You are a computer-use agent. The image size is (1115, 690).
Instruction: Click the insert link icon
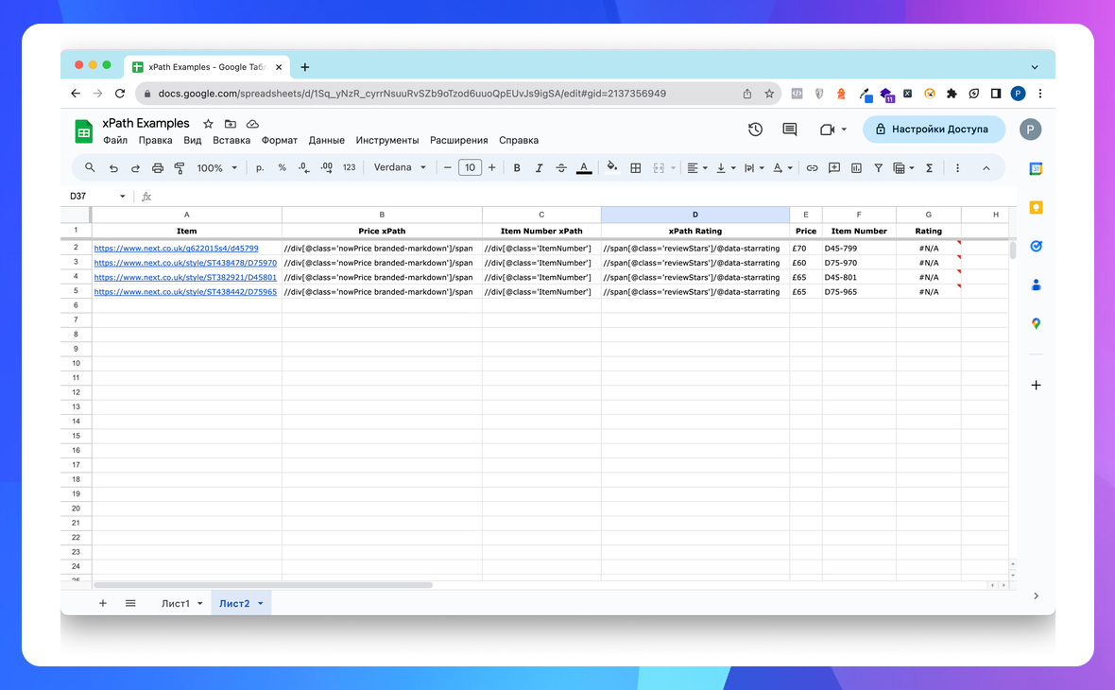pos(812,168)
